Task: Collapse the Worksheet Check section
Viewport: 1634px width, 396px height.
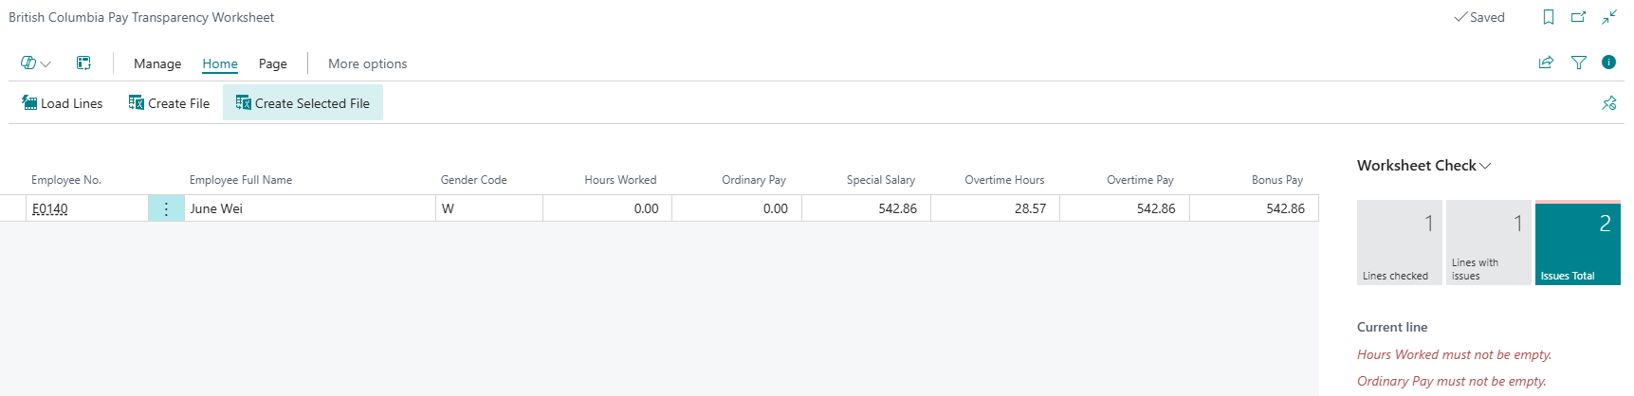Action: point(1423,166)
